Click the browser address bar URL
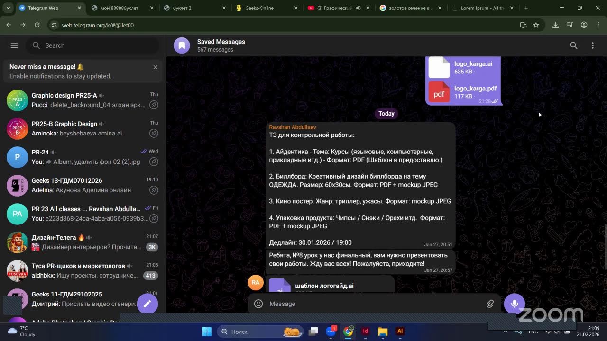The height and width of the screenshot is (341, 607). pyautogui.click(x=98, y=25)
